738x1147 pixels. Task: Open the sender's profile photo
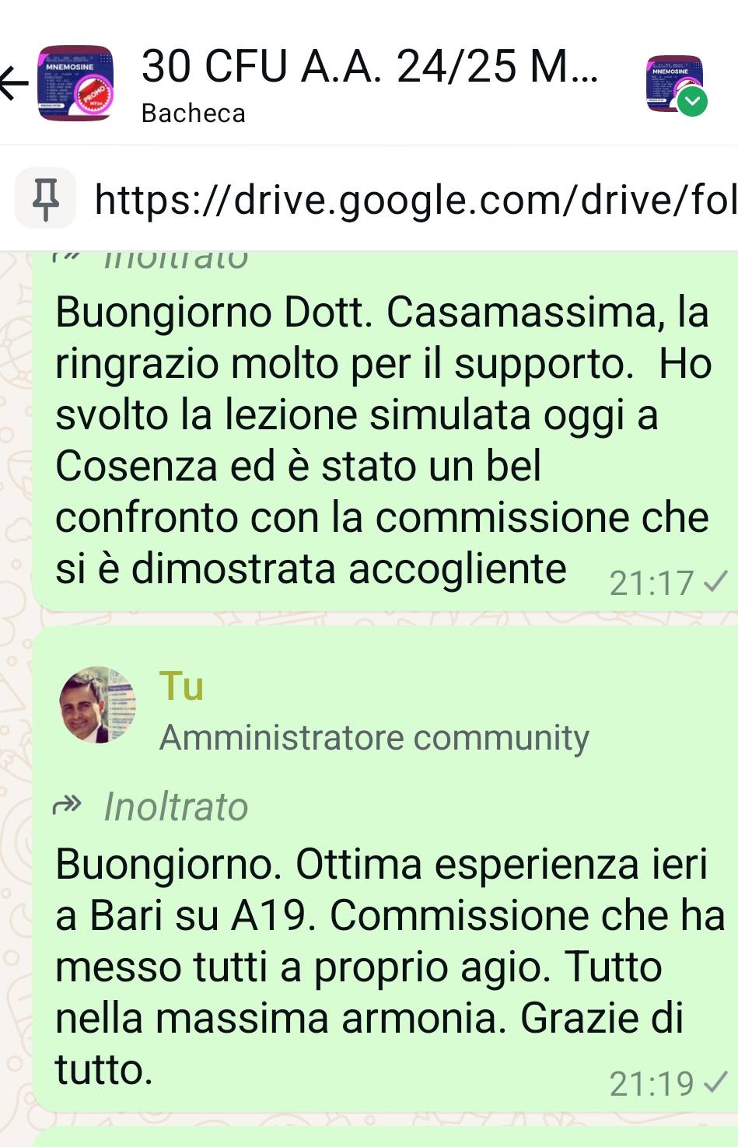pos(98,705)
